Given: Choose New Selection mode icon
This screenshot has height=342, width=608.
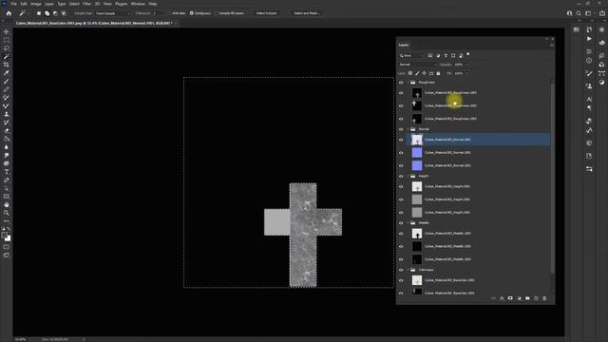Looking at the screenshot, I should (x=39, y=13).
